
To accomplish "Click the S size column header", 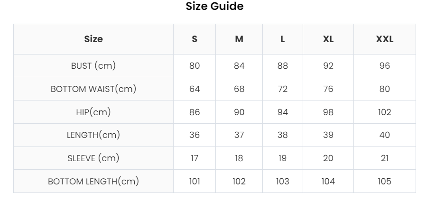I will [194, 39].
